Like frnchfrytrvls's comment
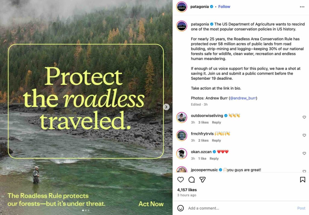Viewport: 309px width, 215px height. 304,135
